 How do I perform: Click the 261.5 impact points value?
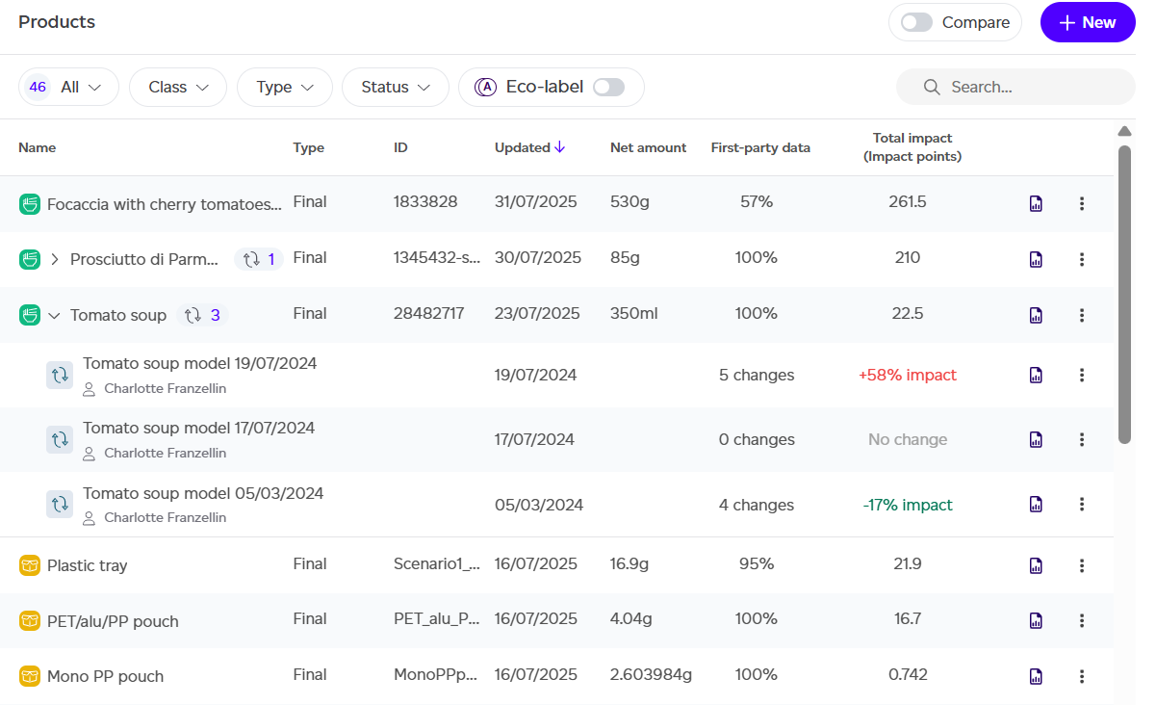tap(908, 202)
